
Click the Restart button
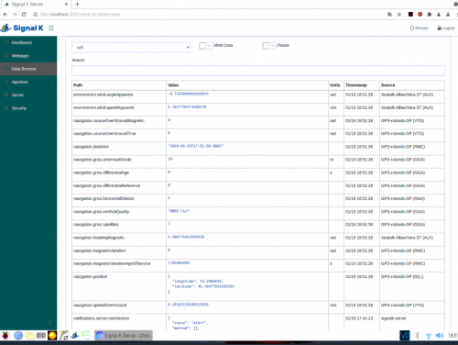pyautogui.click(x=420, y=28)
